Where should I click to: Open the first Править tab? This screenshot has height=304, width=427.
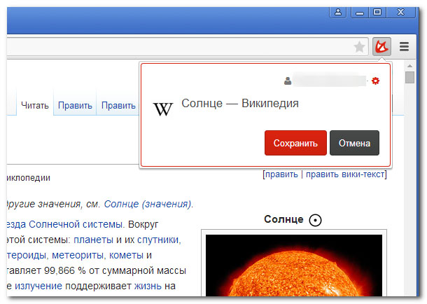click(x=75, y=105)
